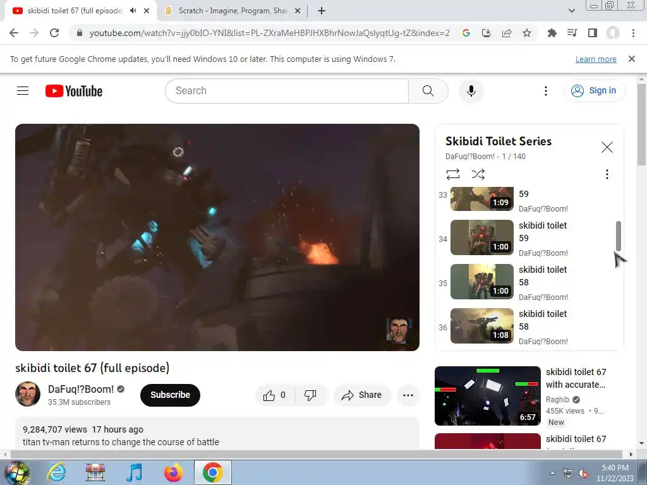The height and width of the screenshot is (485, 647).
Task: Open playlist item 35 skibidi toilet 58
Action: 524,284
